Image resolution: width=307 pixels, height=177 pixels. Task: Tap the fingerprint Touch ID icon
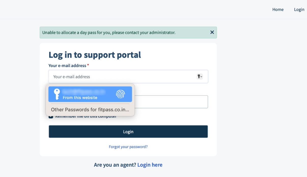point(121,94)
